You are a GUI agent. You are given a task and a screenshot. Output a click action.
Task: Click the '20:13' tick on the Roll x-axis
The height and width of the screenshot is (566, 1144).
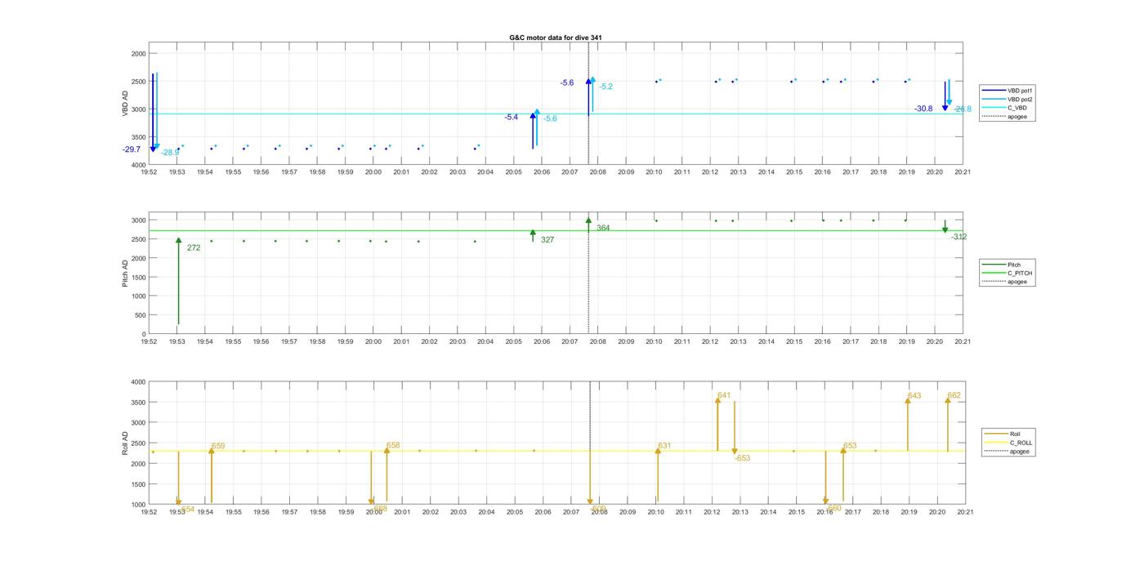pos(740,512)
